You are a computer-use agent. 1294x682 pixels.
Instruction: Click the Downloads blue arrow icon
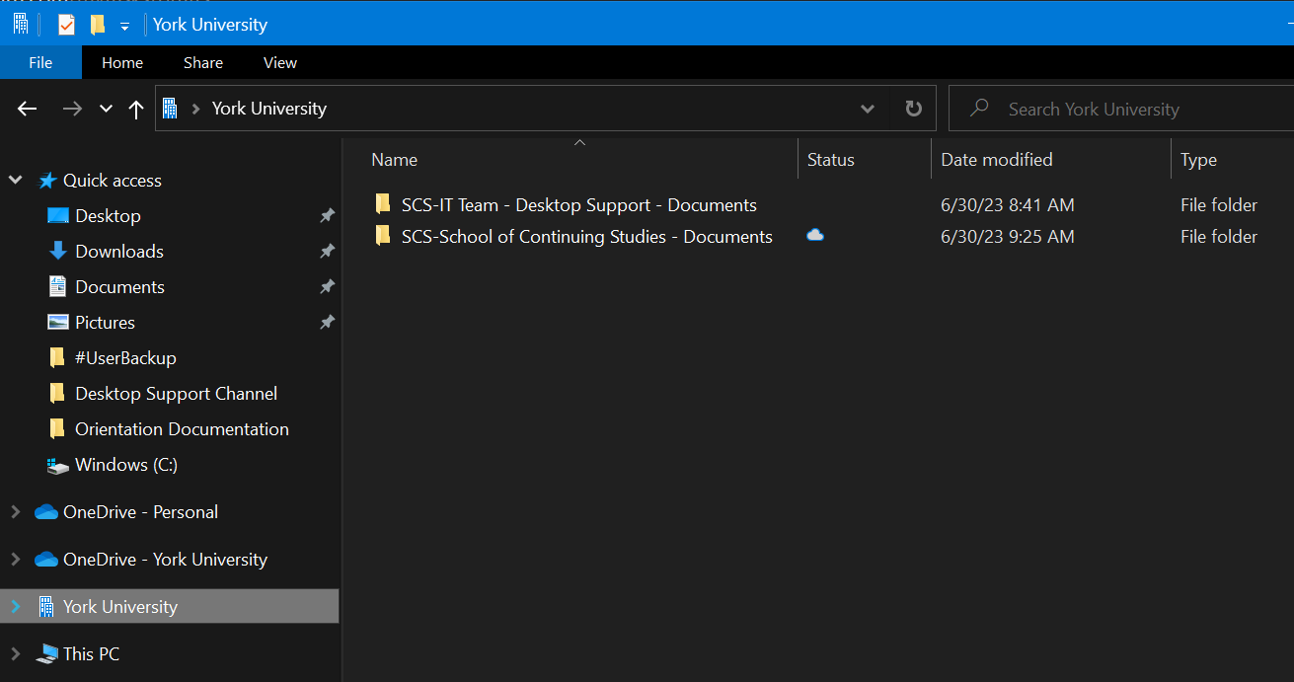(x=57, y=251)
